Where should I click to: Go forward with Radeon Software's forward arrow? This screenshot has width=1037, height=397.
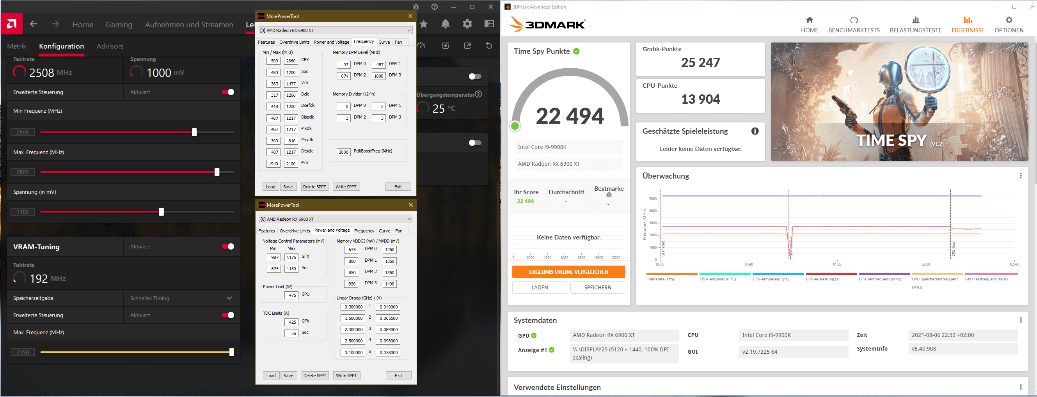coord(55,24)
